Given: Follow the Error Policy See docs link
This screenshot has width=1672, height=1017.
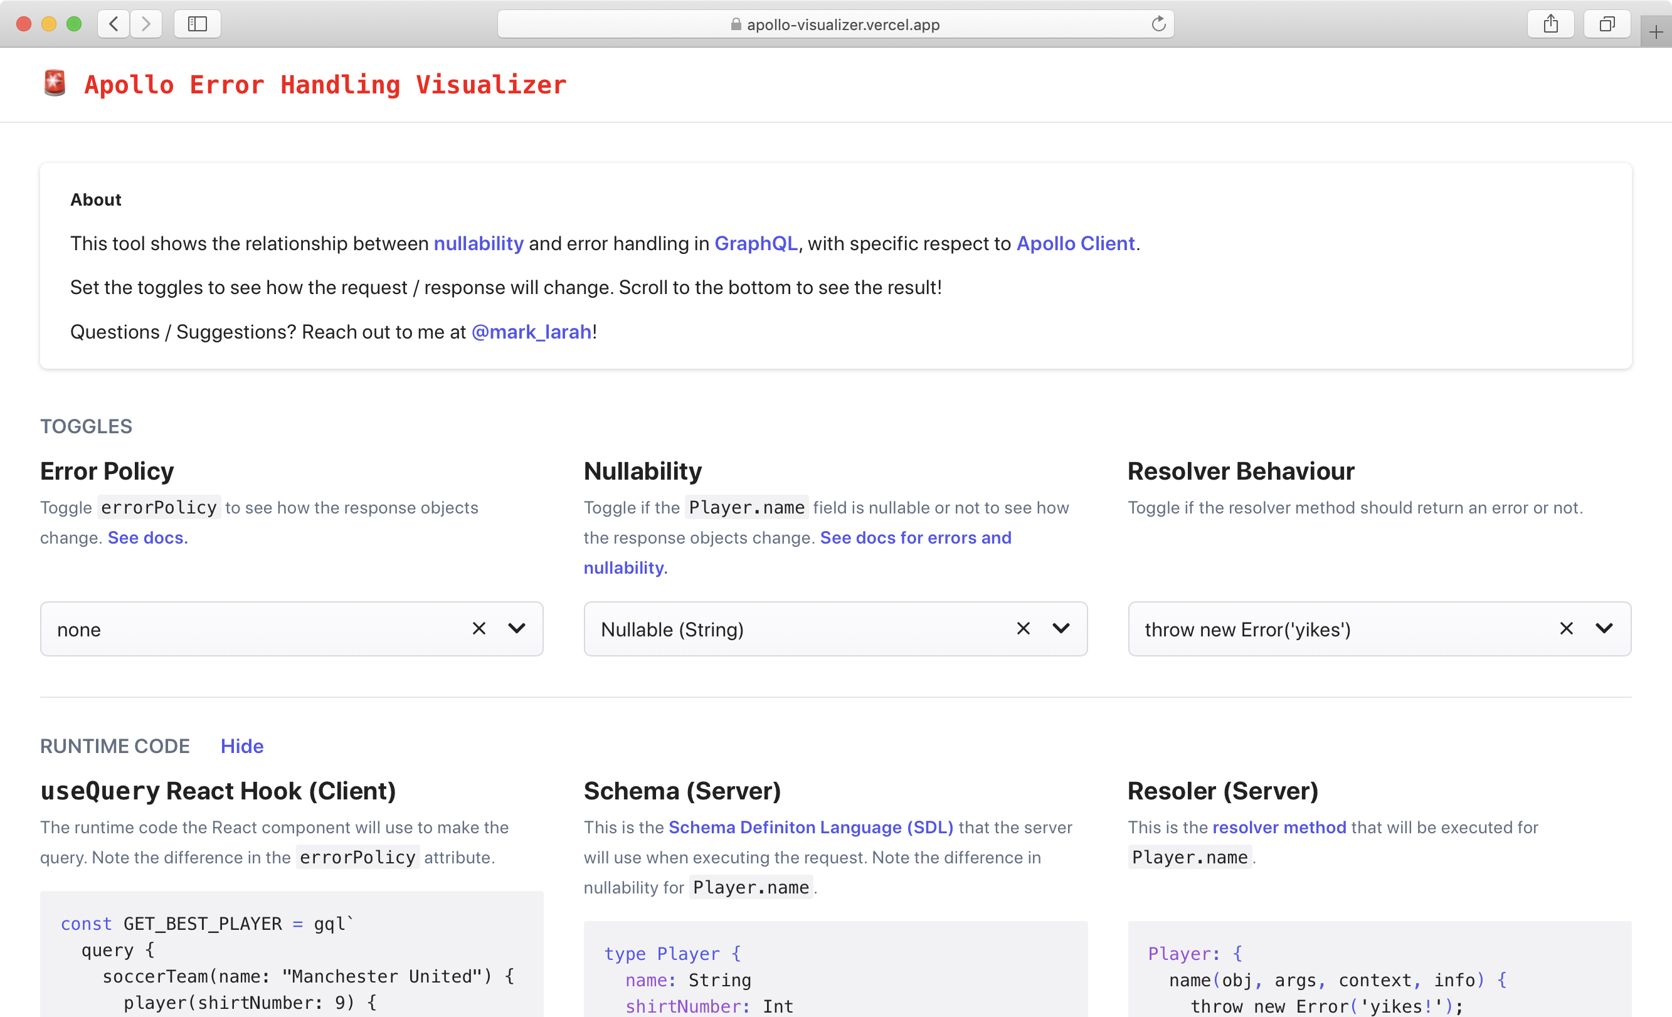Looking at the screenshot, I should 147,538.
